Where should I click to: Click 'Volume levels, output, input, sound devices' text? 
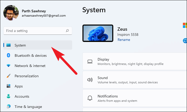tap(128, 82)
